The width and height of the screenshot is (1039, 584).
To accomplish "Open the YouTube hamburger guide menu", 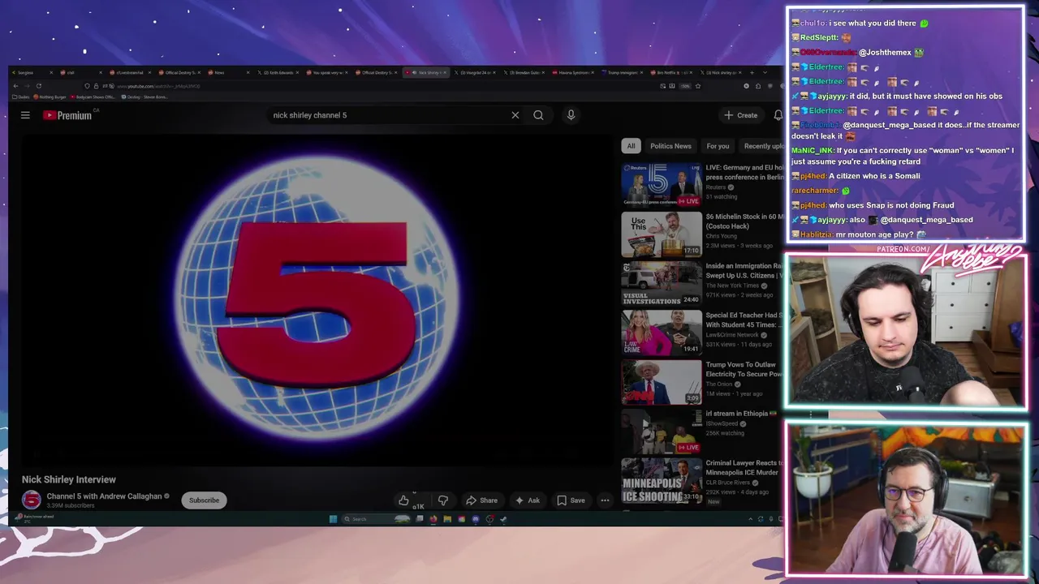I will (25, 115).
